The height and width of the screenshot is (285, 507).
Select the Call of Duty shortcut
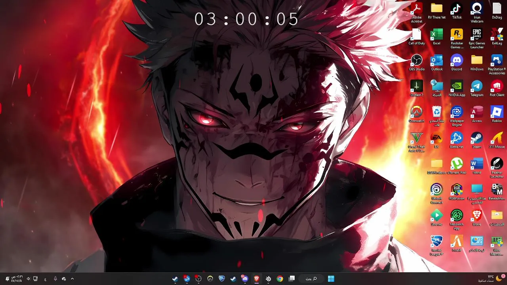click(x=417, y=36)
